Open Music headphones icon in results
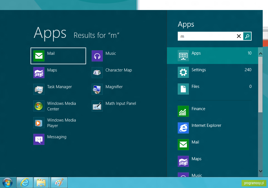The height and width of the screenshot is (188, 268). point(97,56)
